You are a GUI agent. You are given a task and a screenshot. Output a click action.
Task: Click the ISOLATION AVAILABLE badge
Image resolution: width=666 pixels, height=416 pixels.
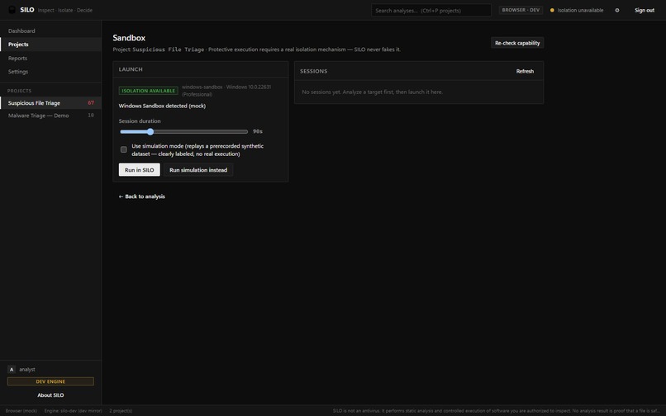pos(148,91)
